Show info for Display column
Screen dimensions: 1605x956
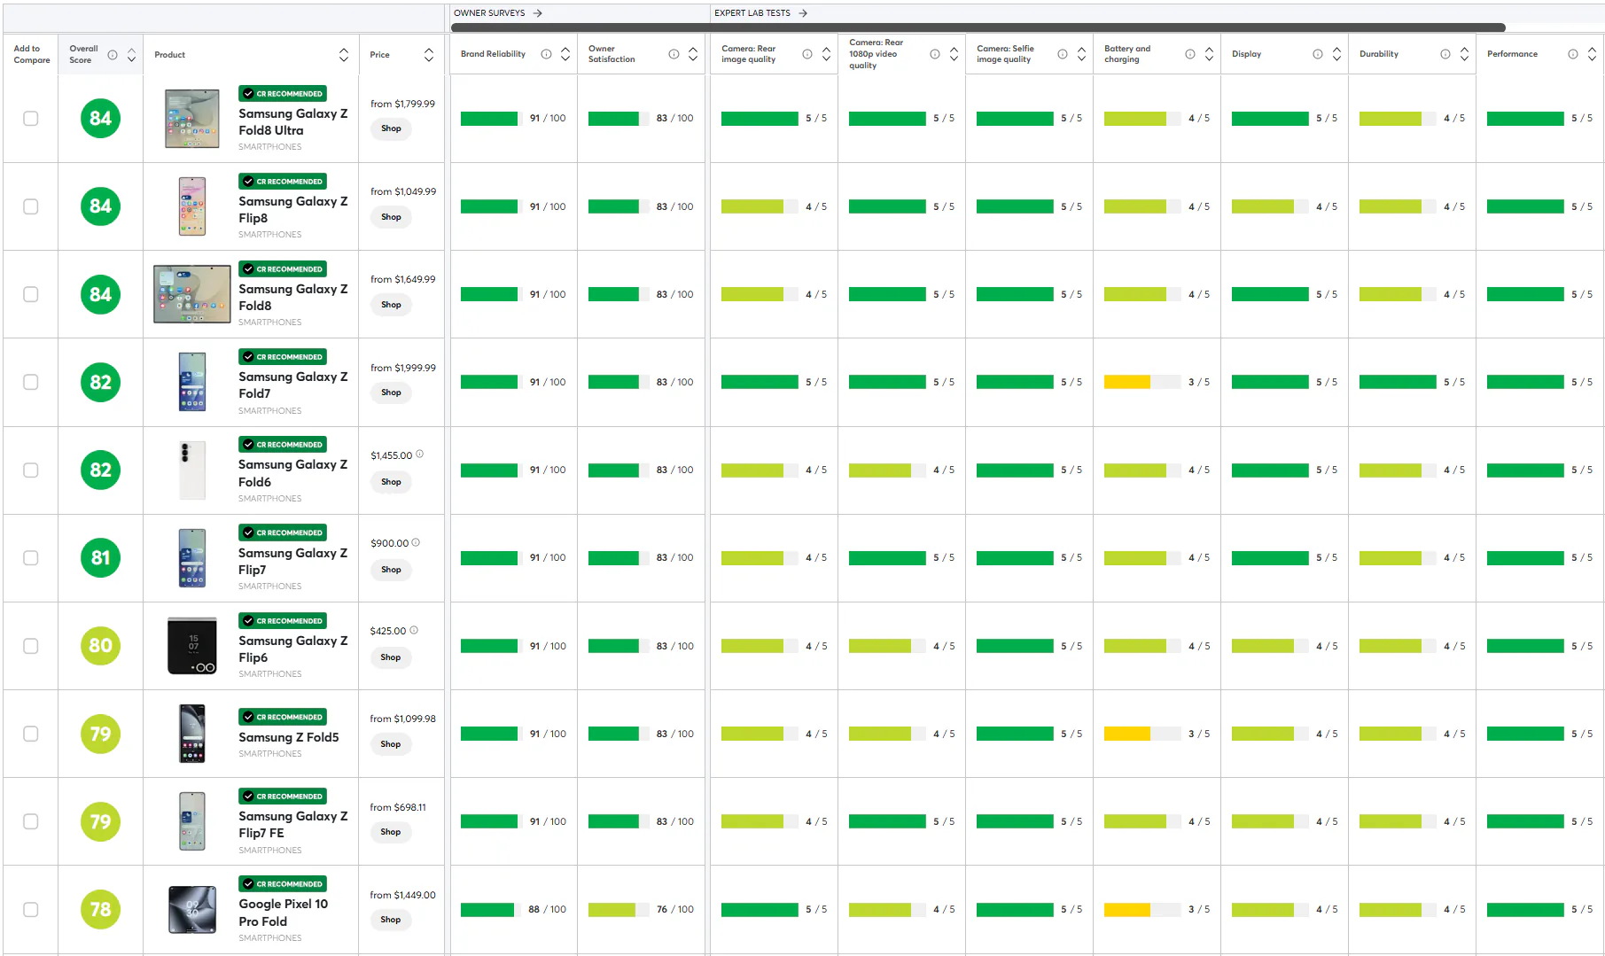pyautogui.click(x=1318, y=54)
